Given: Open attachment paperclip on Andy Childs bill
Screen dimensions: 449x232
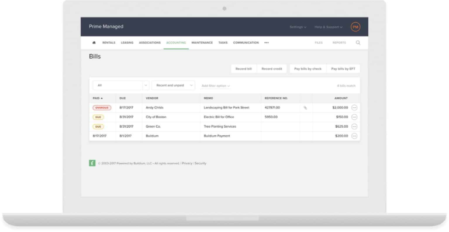Looking at the screenshot, I should (x=305, y=108).
